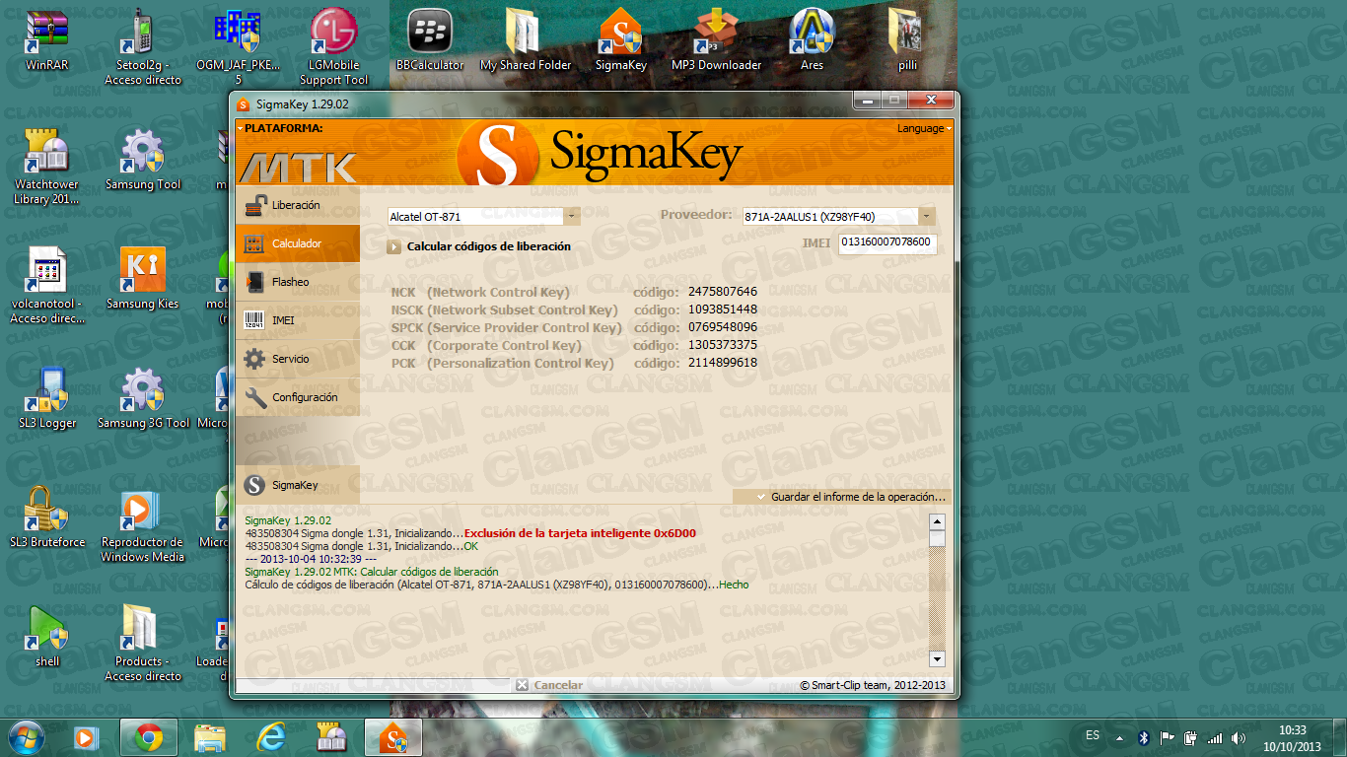Click the log scrollbar down arrow

pos(938,659)
